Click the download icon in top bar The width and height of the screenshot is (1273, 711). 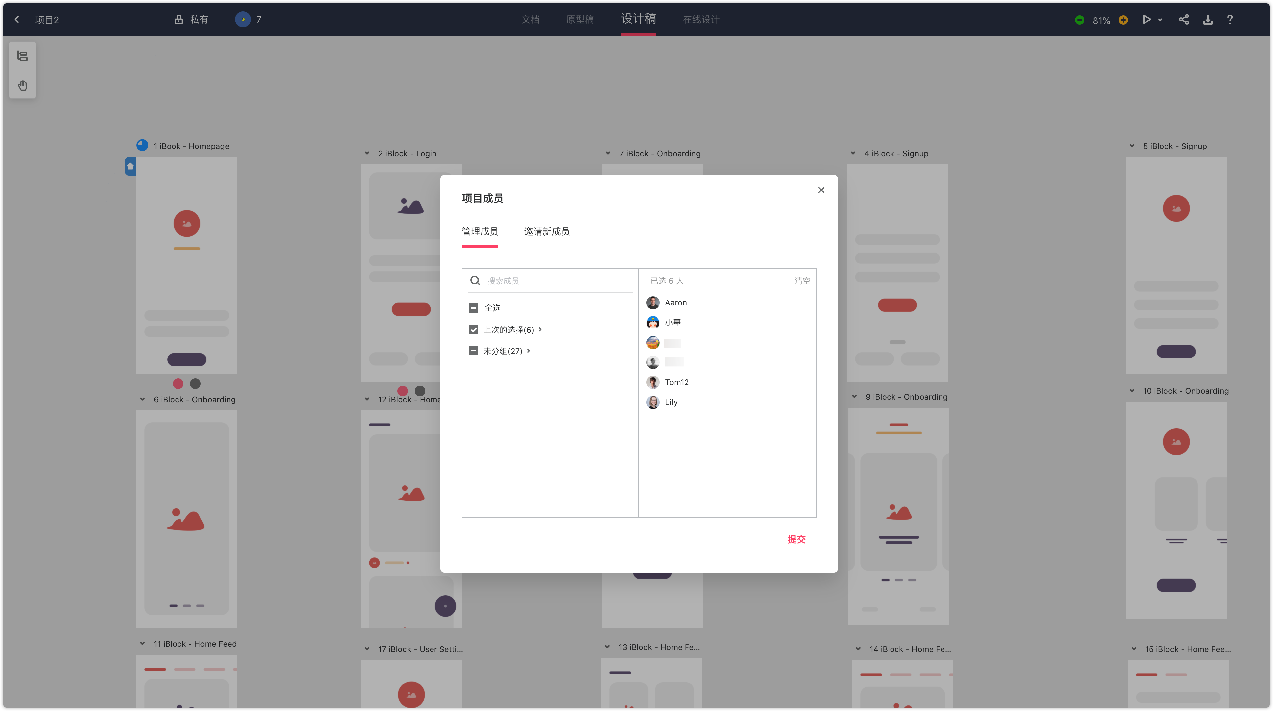1208,19
